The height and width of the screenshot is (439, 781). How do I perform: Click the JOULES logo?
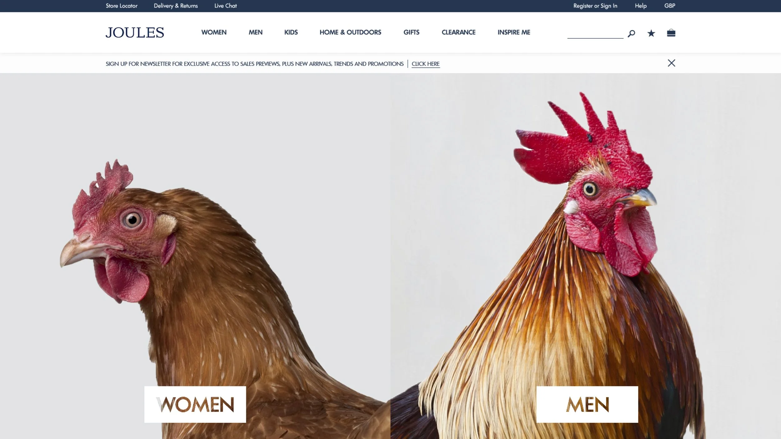135,32
